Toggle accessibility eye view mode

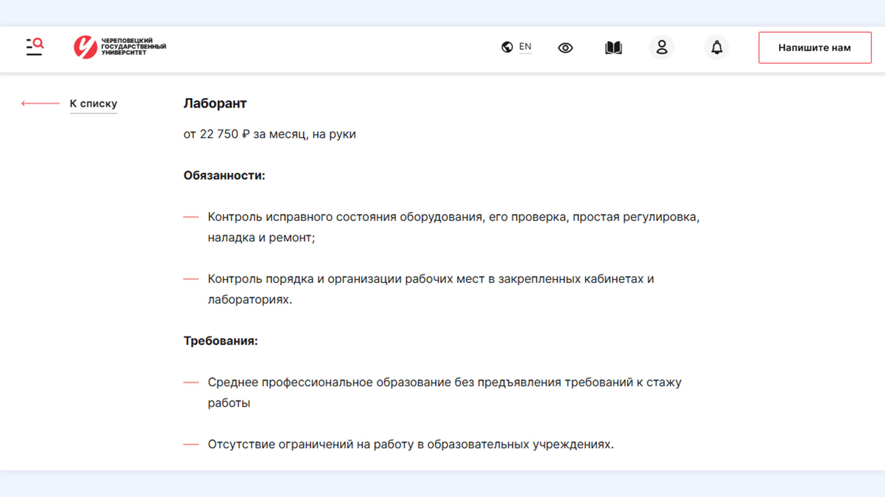pyautogui.click(x=565, y=47)
